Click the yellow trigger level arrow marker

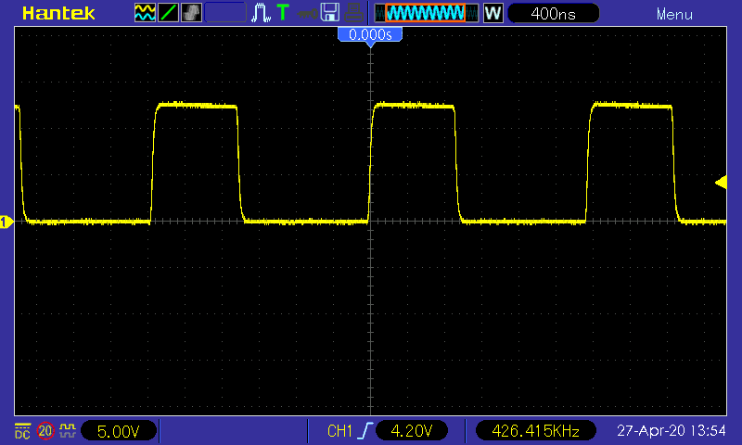722,183
